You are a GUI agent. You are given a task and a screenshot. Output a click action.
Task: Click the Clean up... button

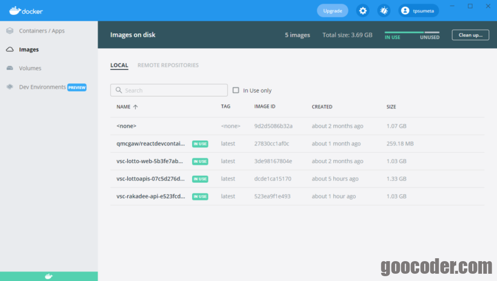point(470,35)
